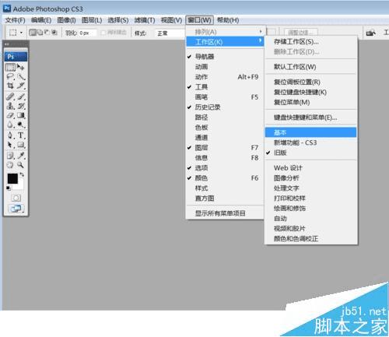The height and width of the screenshot is (337, 389).
Task: Expand the 排列(A) submenu
Action: pos(225,32)
